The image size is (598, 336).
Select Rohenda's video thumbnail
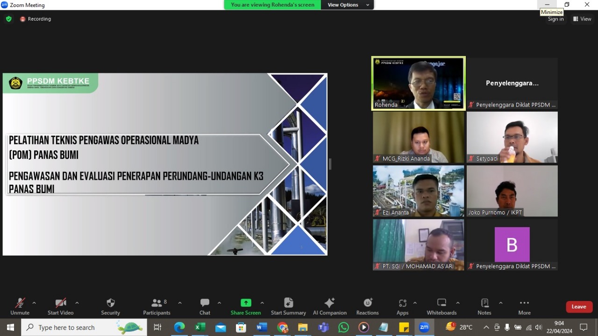[419, 83]
